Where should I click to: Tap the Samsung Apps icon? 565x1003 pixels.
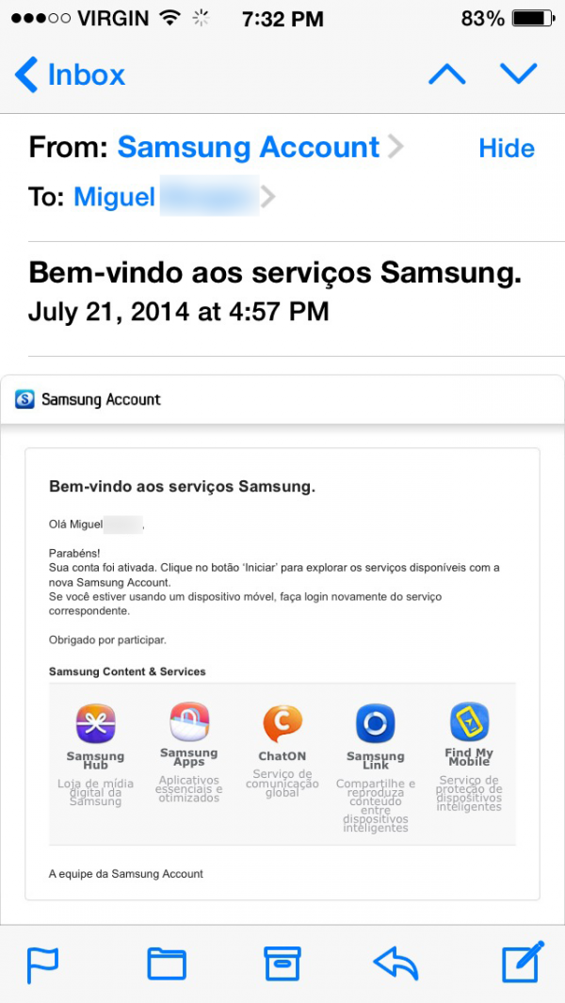pos(189,722)
